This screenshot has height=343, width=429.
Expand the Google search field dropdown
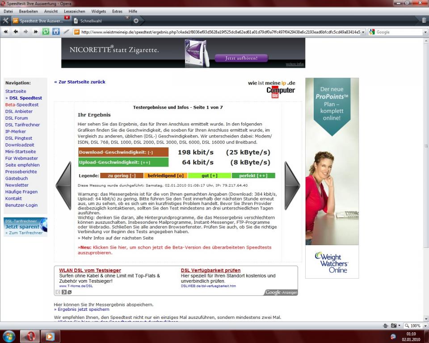point(425,32)
